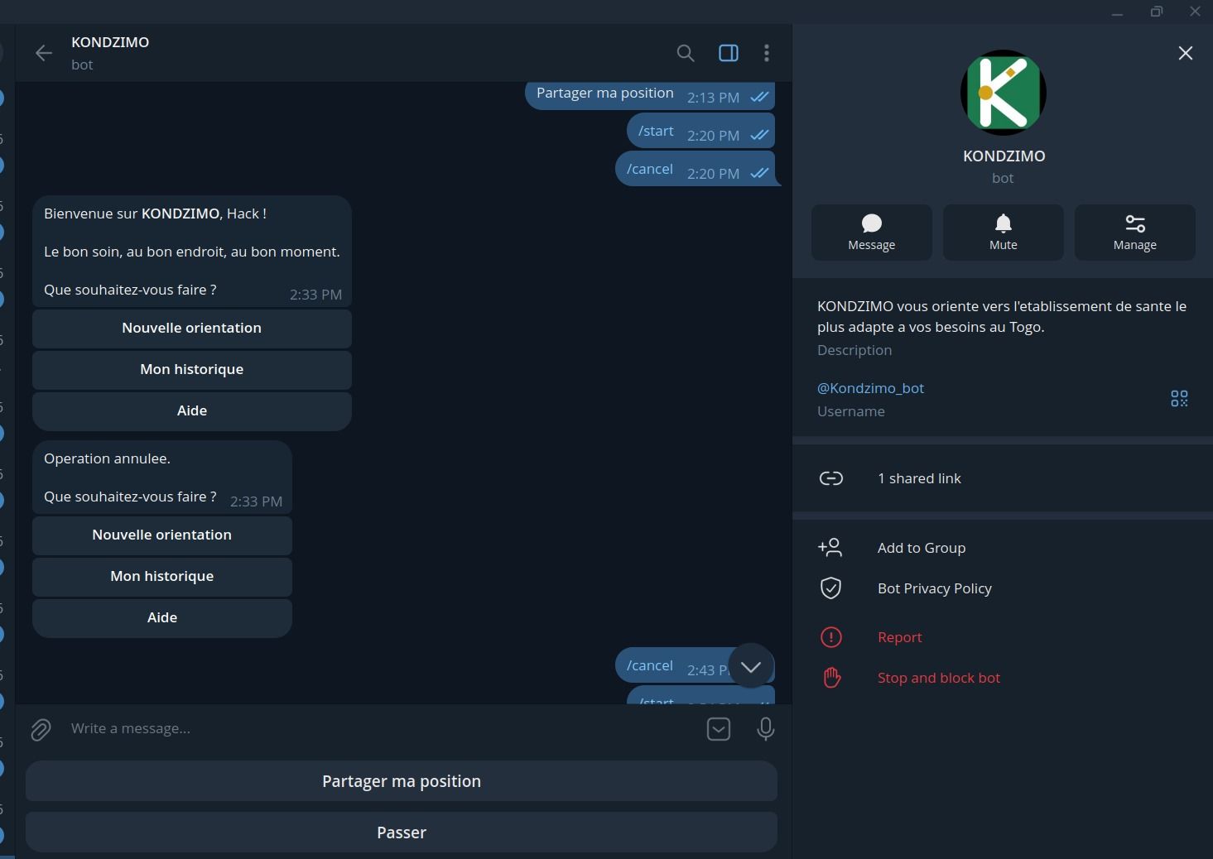Viewport: 1213px width, 859px height.
Task: Focus the Write a message input field
Action: tap(381, 728)
